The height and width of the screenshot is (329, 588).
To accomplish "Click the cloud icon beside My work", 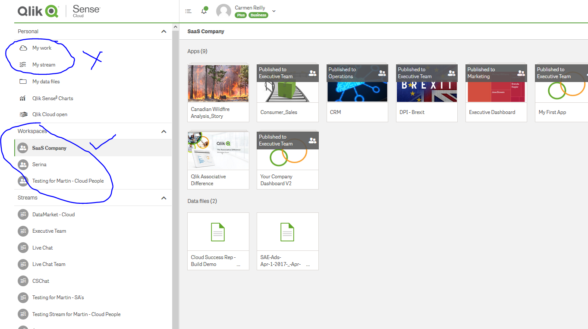I will click(x=23, y=48).
